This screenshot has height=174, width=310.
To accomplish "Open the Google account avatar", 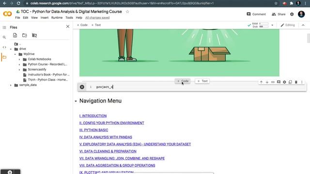I will pos(301,14).
